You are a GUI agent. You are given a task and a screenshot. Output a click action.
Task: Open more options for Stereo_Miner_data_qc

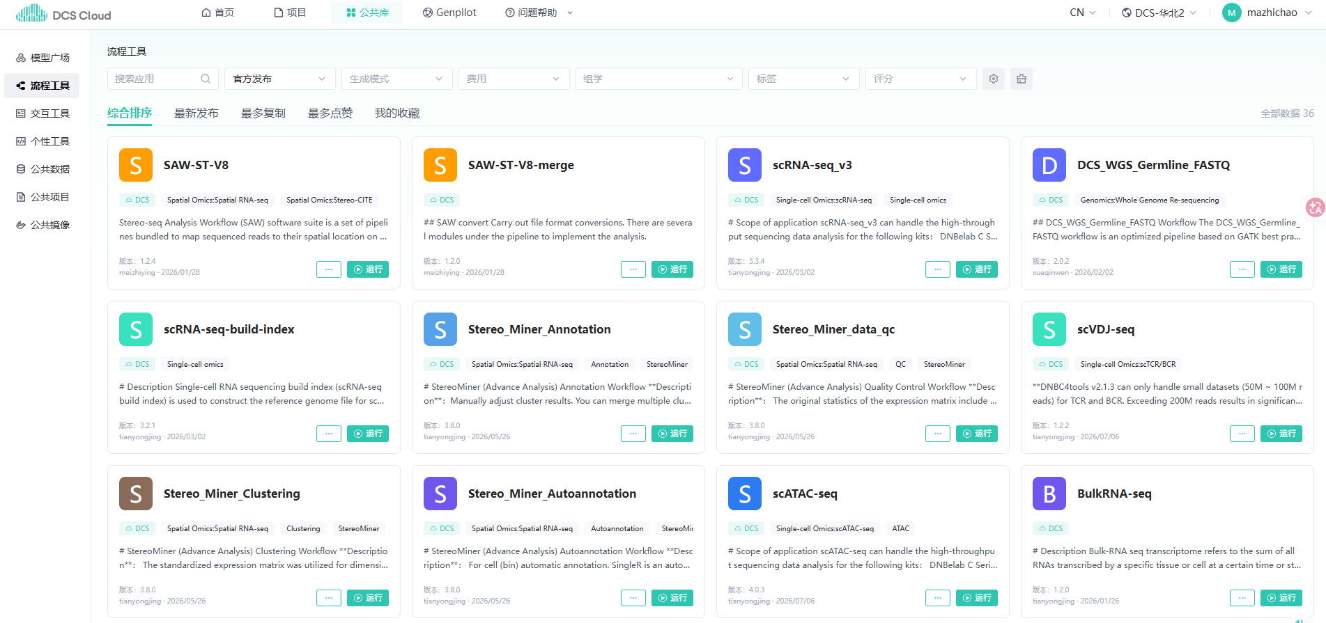(x=938, y=434)
